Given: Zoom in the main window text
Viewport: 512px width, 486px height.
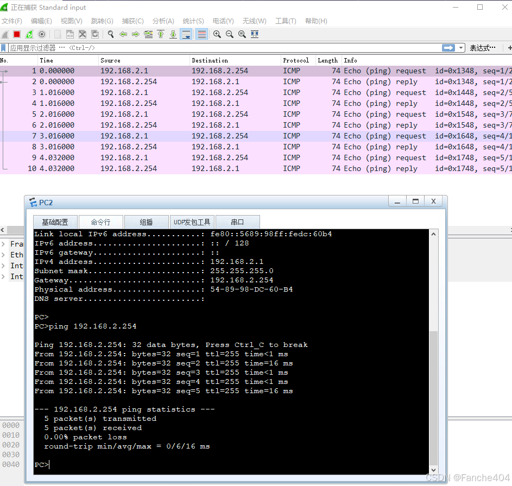Looking at the screenshot, I should [x=217, y=34].
